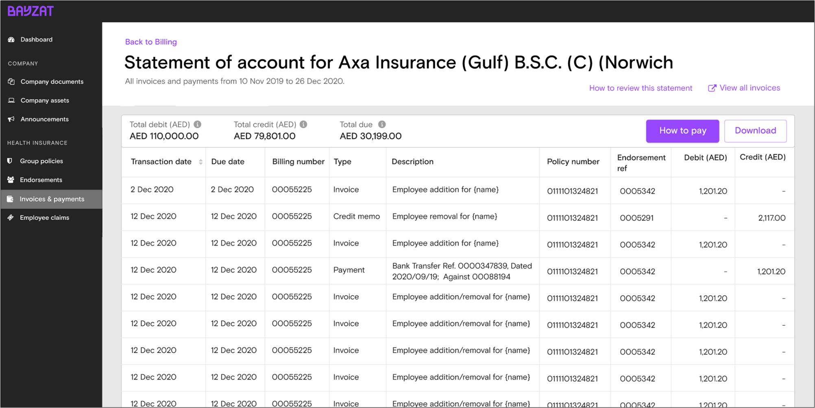Click endorsement ref 0005291
This screenshot has width=815, height=408.
click(636, 218)
